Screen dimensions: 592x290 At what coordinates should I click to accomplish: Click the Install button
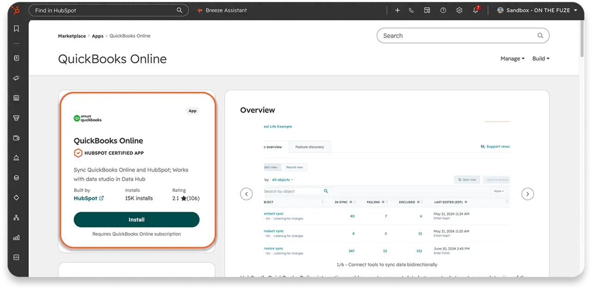(136, 220)
